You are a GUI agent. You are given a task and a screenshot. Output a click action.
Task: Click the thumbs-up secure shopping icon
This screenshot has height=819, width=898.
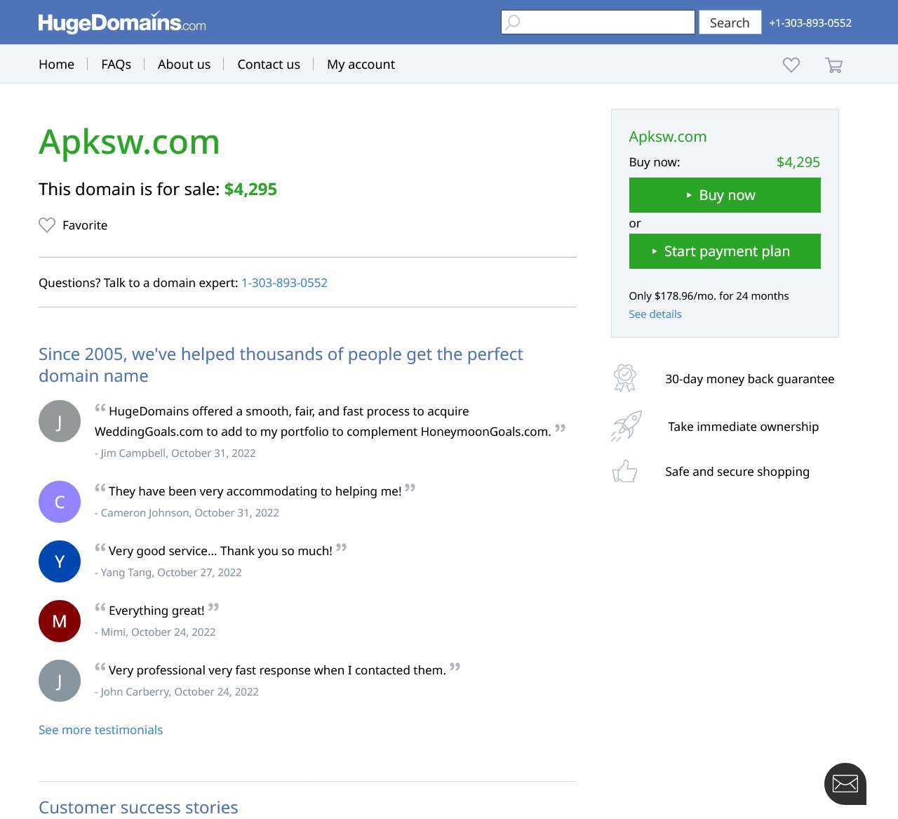pos(624,471)
